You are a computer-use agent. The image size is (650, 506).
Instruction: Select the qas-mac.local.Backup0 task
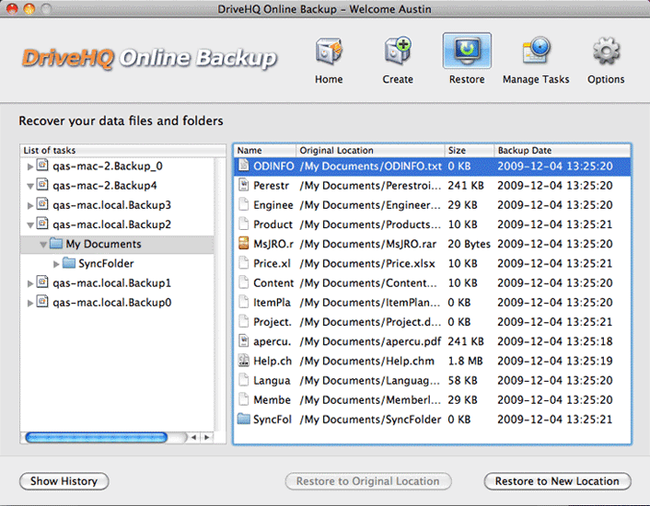coord(111,303)
